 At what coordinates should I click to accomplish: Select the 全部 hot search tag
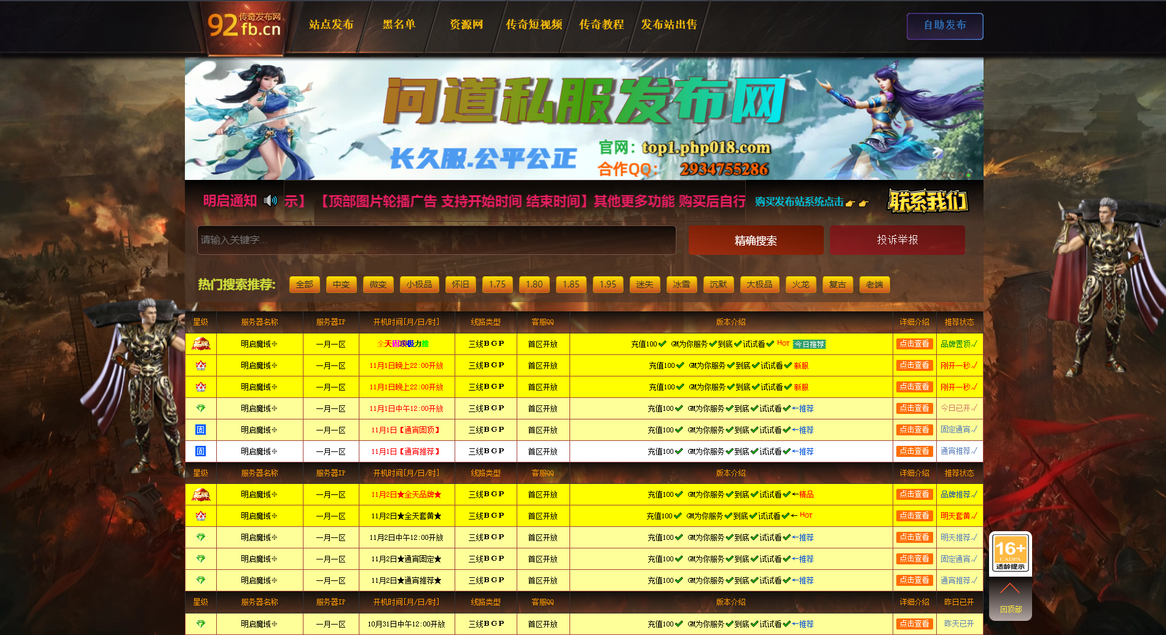point(304,284)
